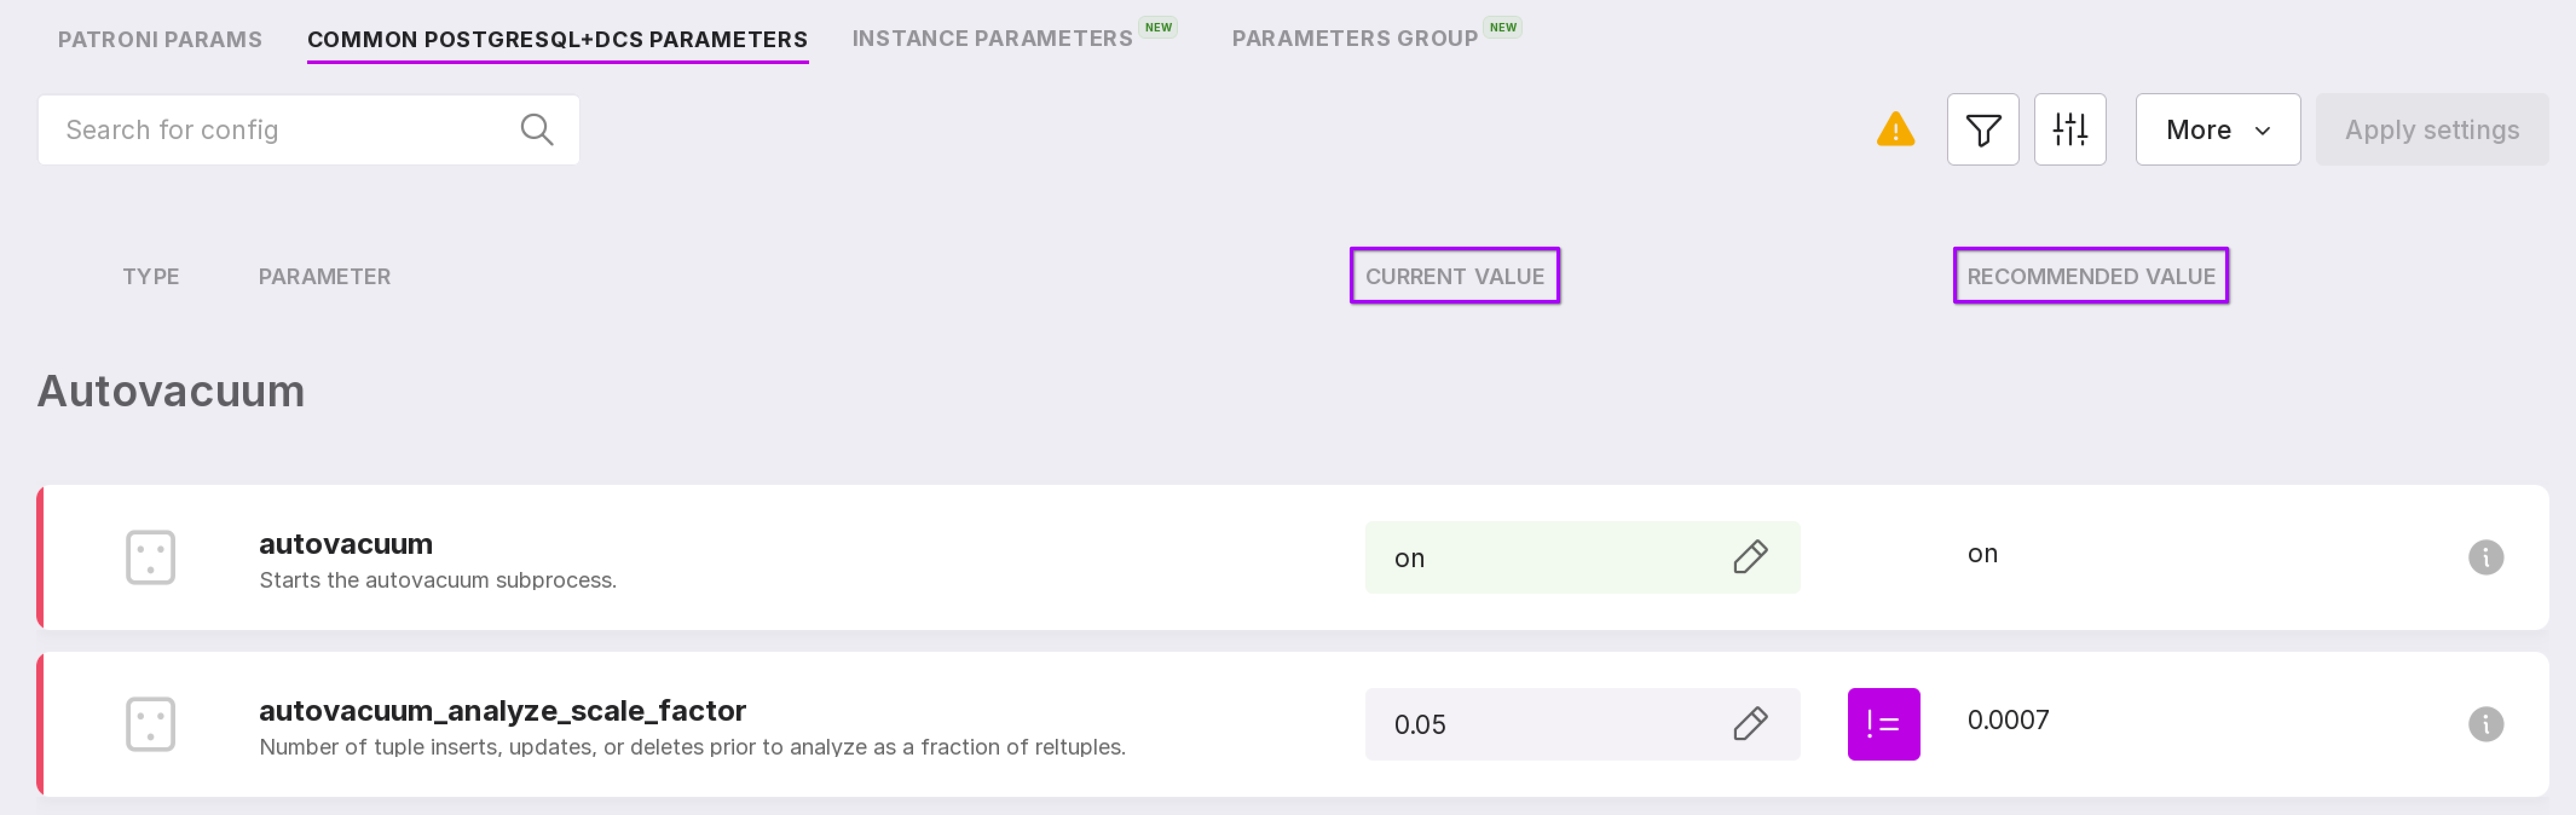The width and height of the screenshot is (2576, 815).
Task: Show info for autovacuum parameter
Action: coord(2485,557)
